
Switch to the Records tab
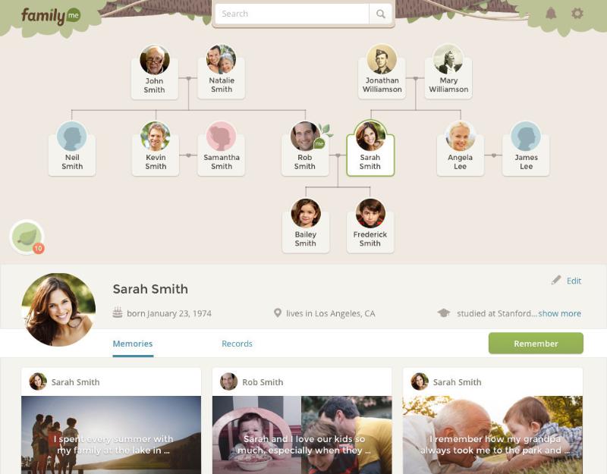coord(237,344)
